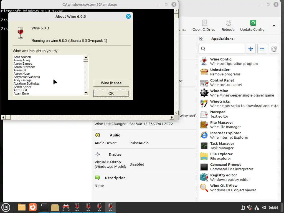Viewport: 284px width, 213px height.
Task: Click Update Config toolbar icon
Action: 253,23
